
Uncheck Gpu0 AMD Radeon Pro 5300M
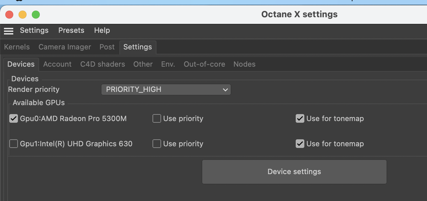coord(14,119)
